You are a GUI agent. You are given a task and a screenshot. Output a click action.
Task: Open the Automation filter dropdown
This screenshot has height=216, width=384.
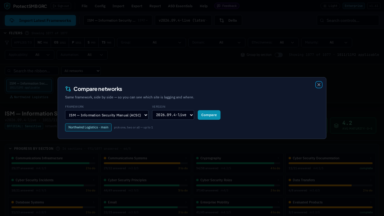click(82, 55)
